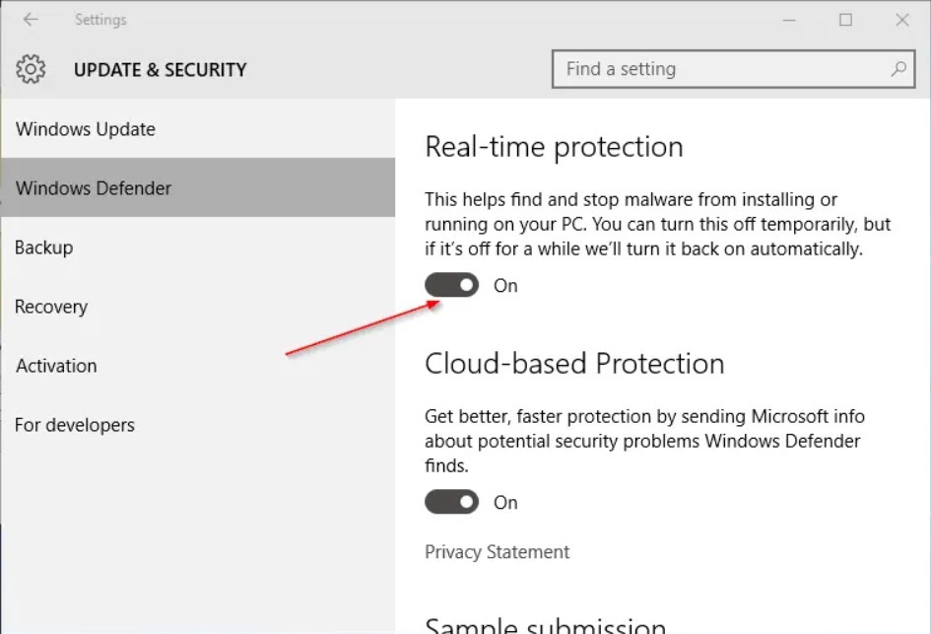Open the Privacy Statement link
The width and height of the screenshot is (931, 634).
pos(497,552)
